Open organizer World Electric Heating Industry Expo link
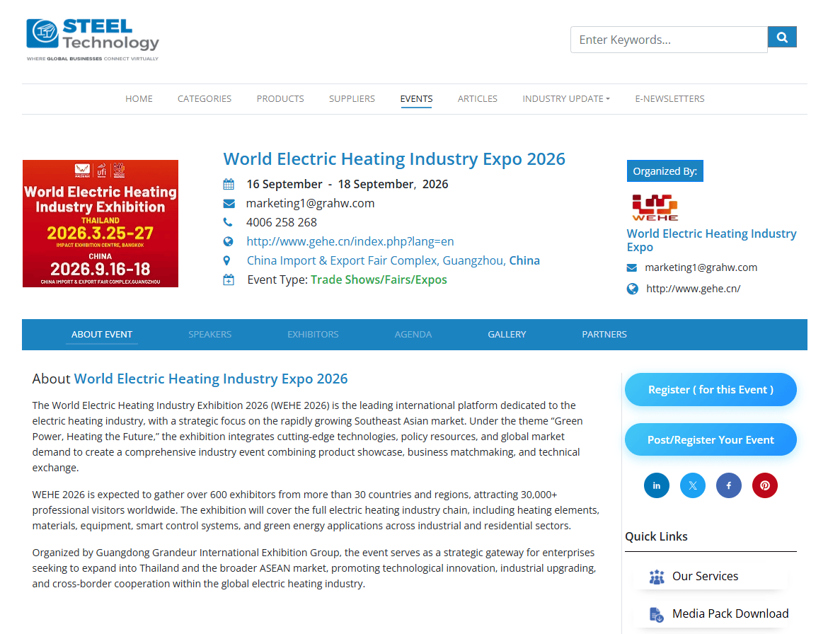 (x=711, y=240)
